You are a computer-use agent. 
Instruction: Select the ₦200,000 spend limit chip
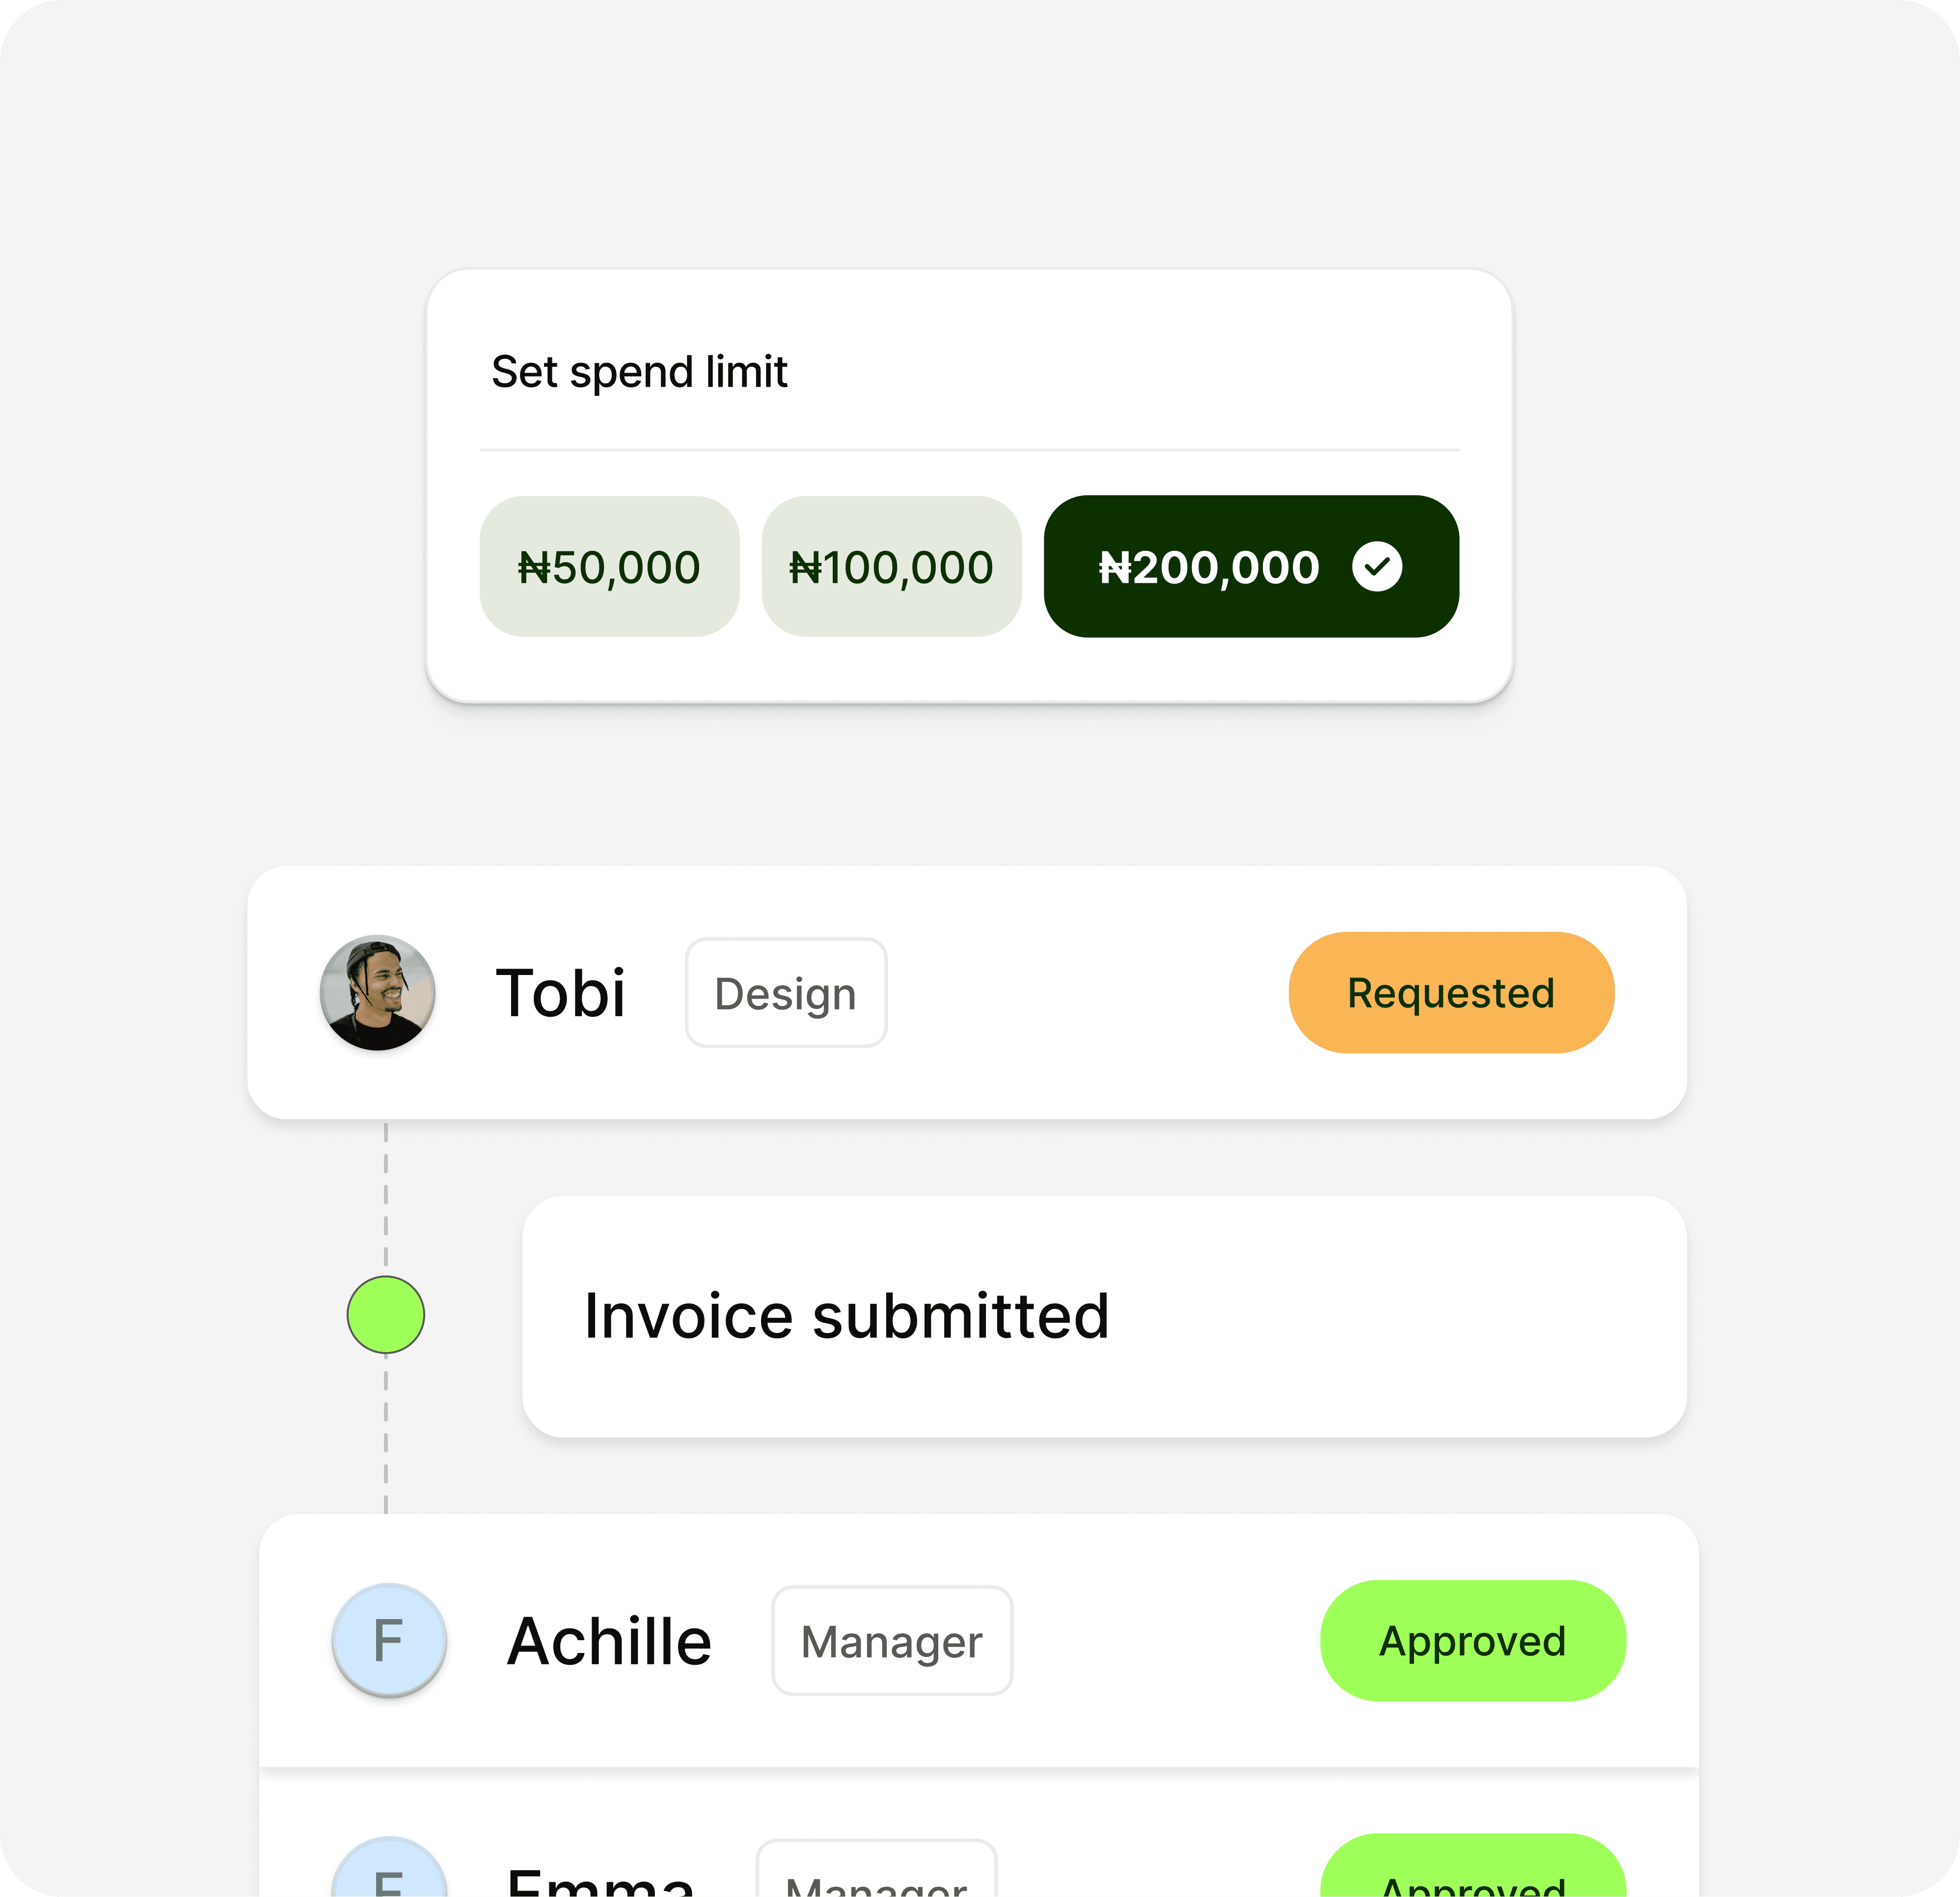(x=1251, y=566)
